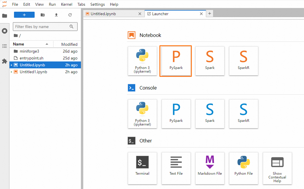
Task: Sort files by Name column header
Action: (19, 44)
